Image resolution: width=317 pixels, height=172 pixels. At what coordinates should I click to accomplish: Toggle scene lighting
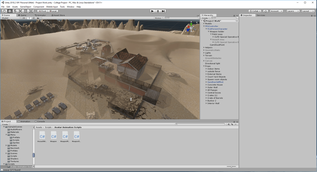tap(29, 18)
